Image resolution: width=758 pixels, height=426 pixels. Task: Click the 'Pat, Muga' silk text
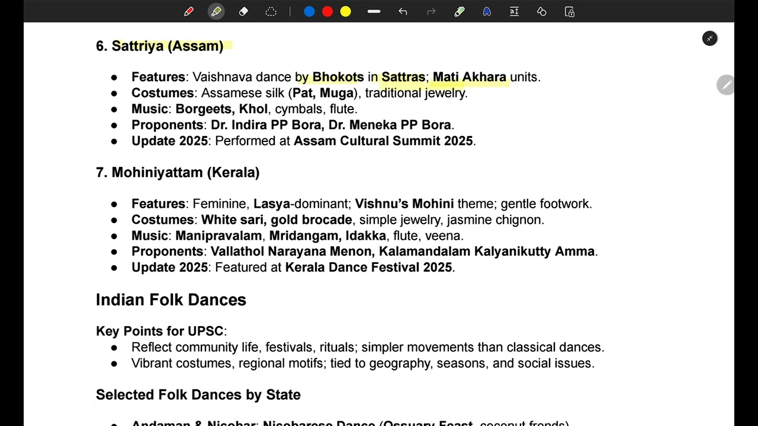[323, 93]
